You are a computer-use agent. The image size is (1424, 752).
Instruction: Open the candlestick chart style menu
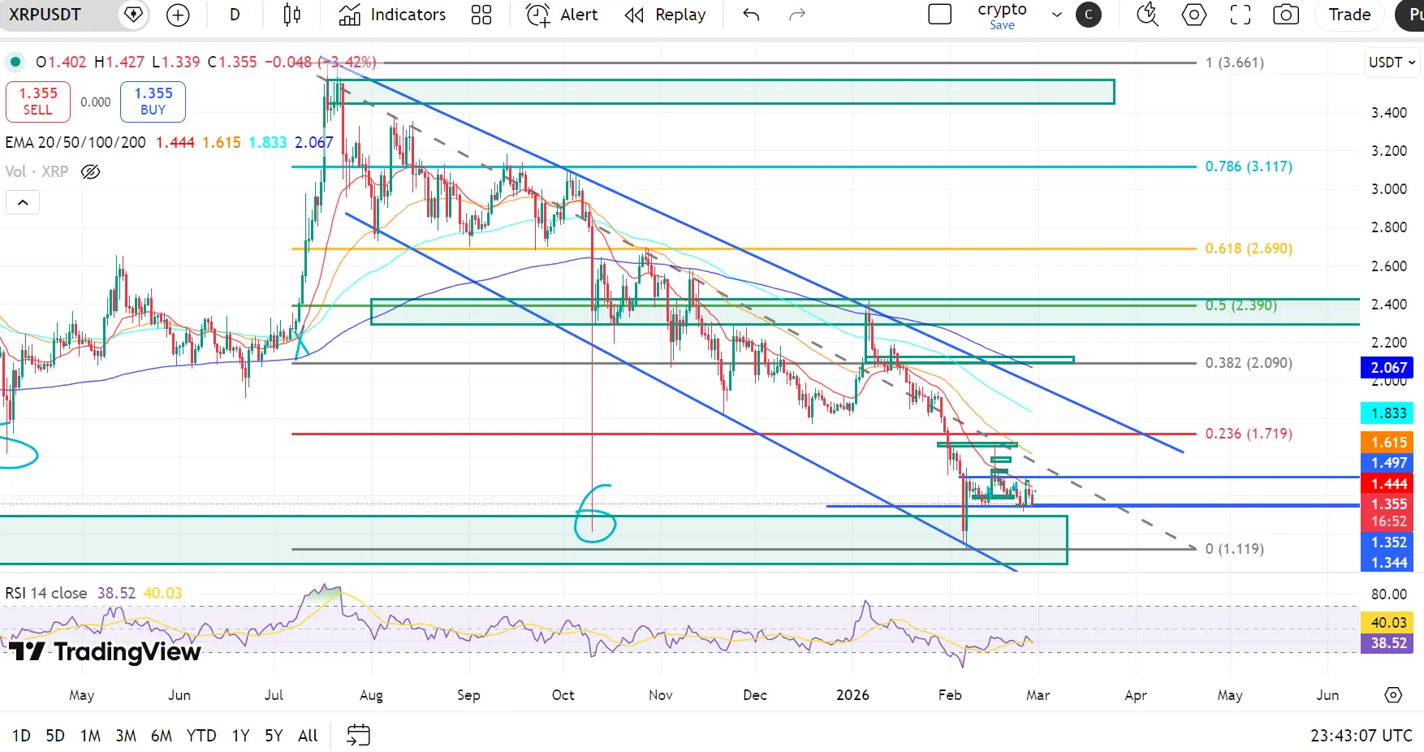(x=292, y=15)
